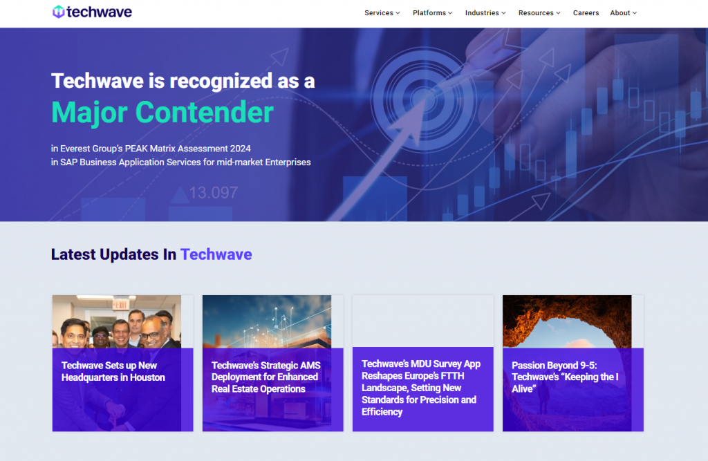Expand the Resources dropdown chevron
The width and height of the screenshot is (708, 461).
tap(558, 13)
